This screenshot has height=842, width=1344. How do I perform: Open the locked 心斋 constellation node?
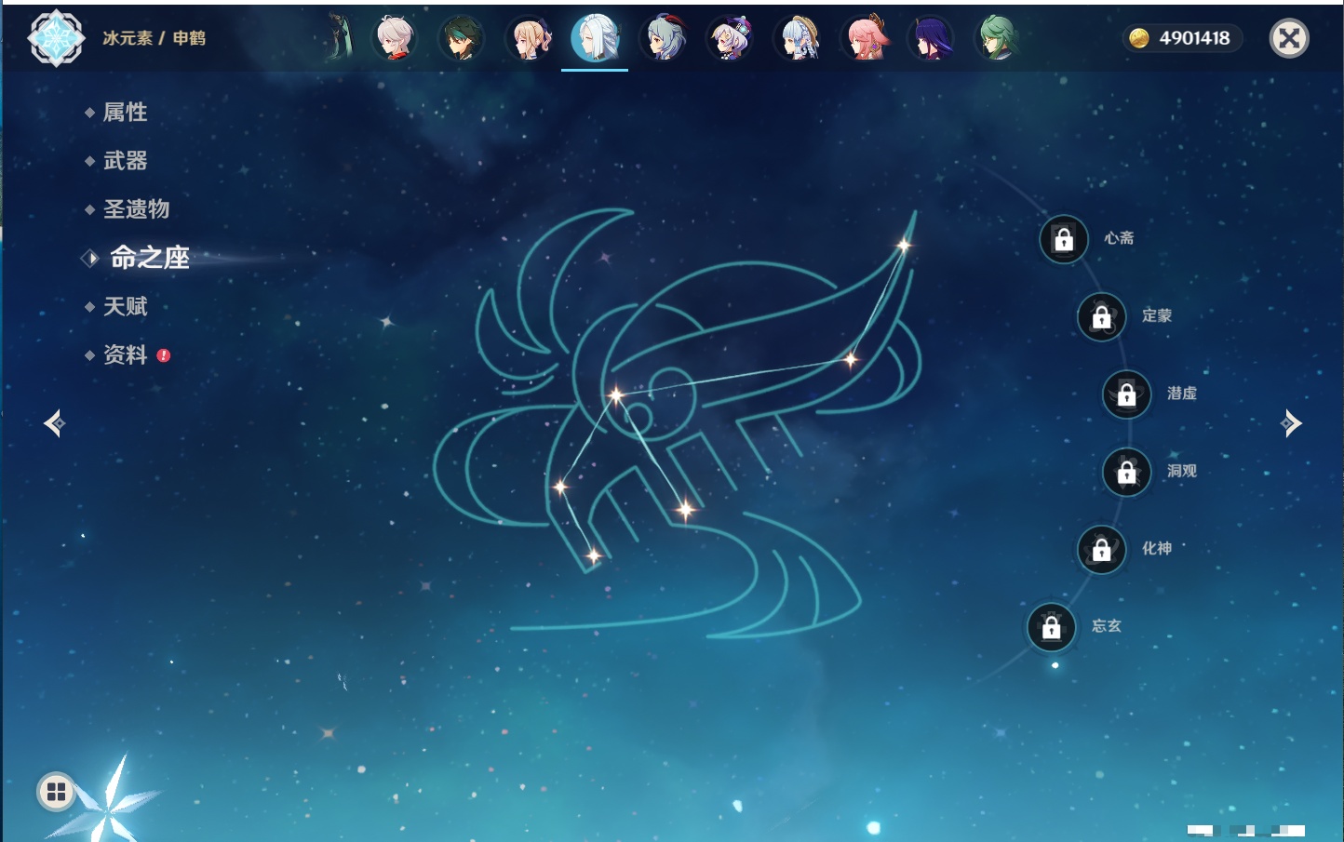[x=1064, y=239]
